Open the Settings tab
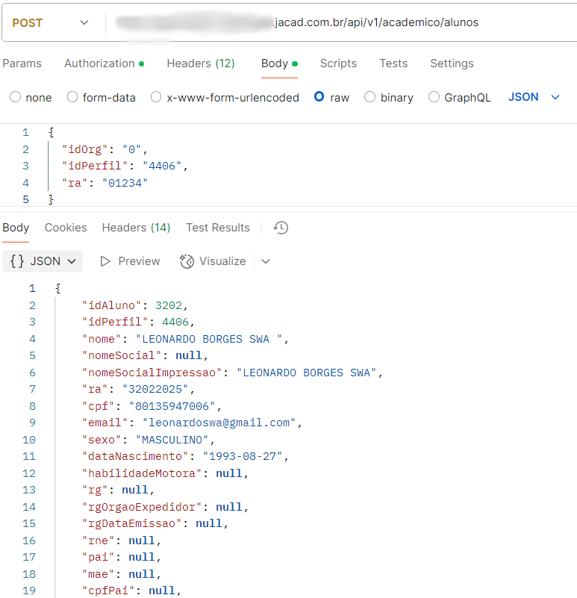Screen dimensions: 577x598 452,63
